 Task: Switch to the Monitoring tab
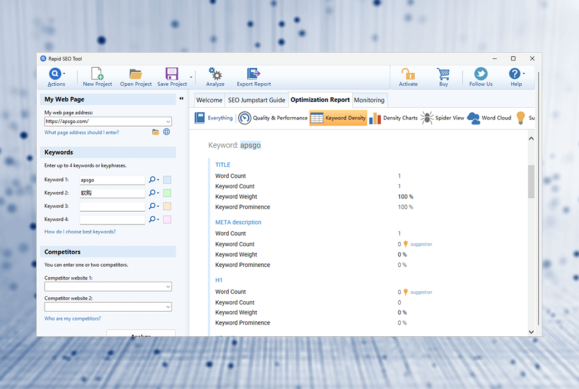(369, 100)
